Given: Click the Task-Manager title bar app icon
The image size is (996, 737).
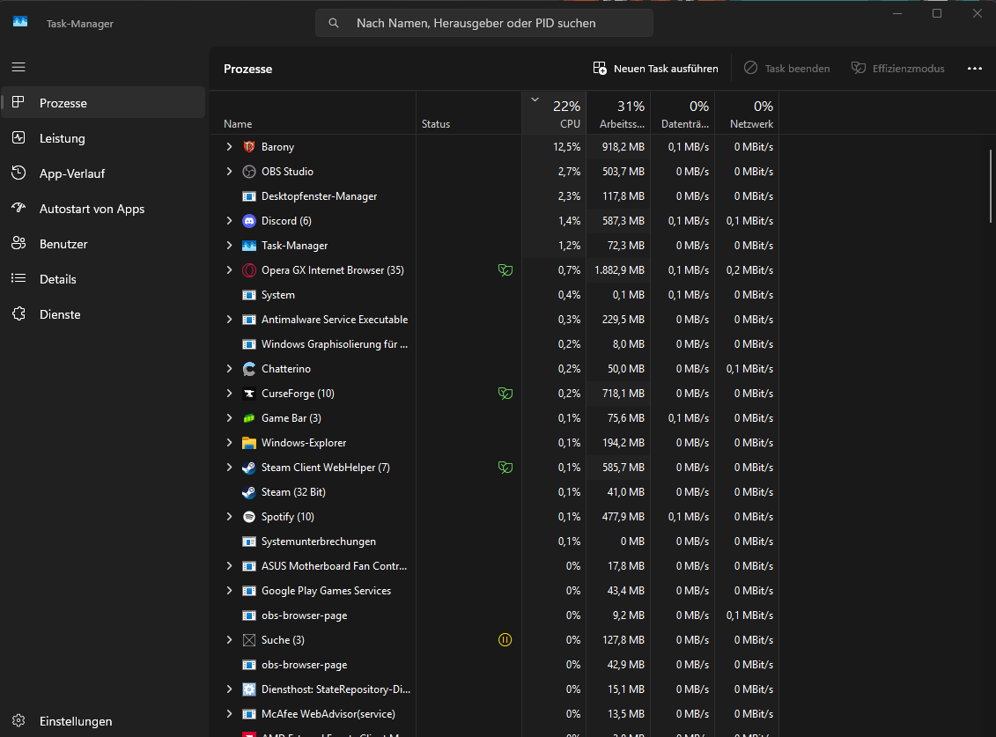Looking at the screenshot, I should [20, 22].
